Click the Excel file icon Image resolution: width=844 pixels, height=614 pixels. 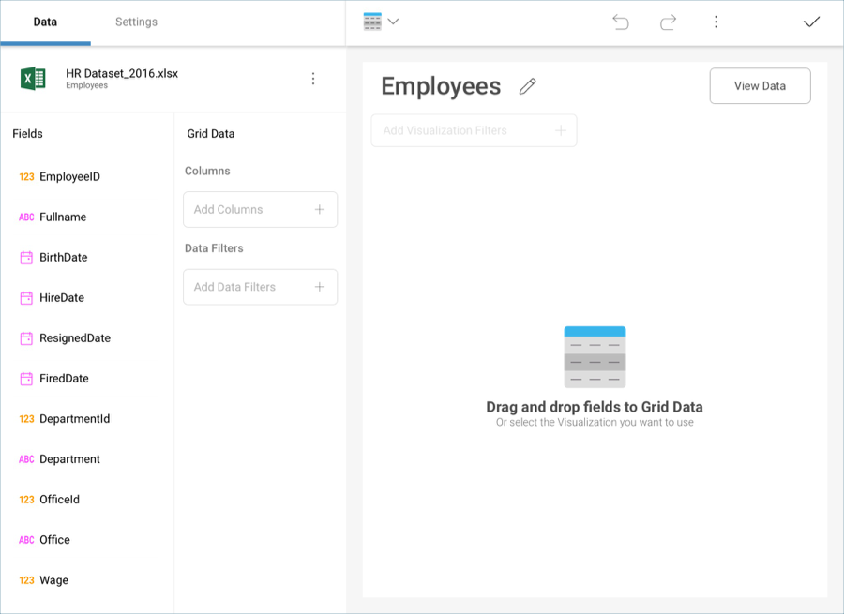click(x=34, y=79)
